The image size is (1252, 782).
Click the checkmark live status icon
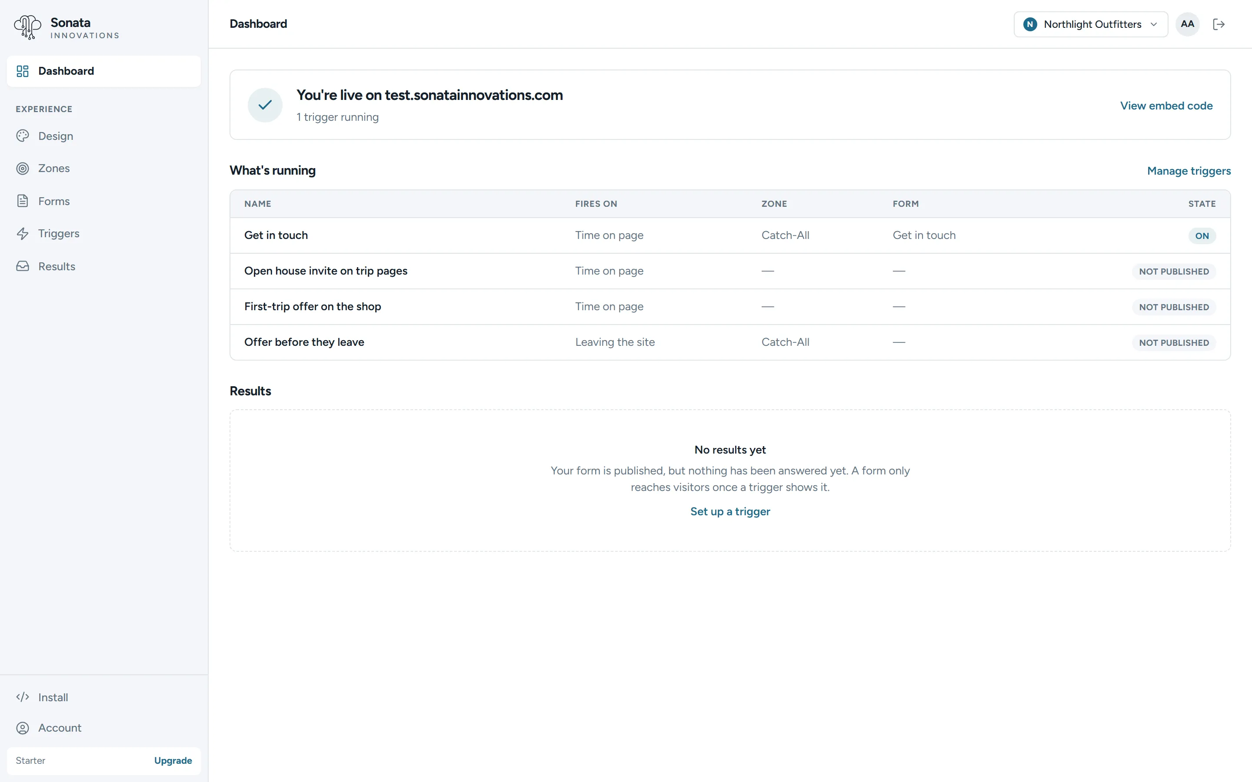pyautogui.click(x=265, y=105)
